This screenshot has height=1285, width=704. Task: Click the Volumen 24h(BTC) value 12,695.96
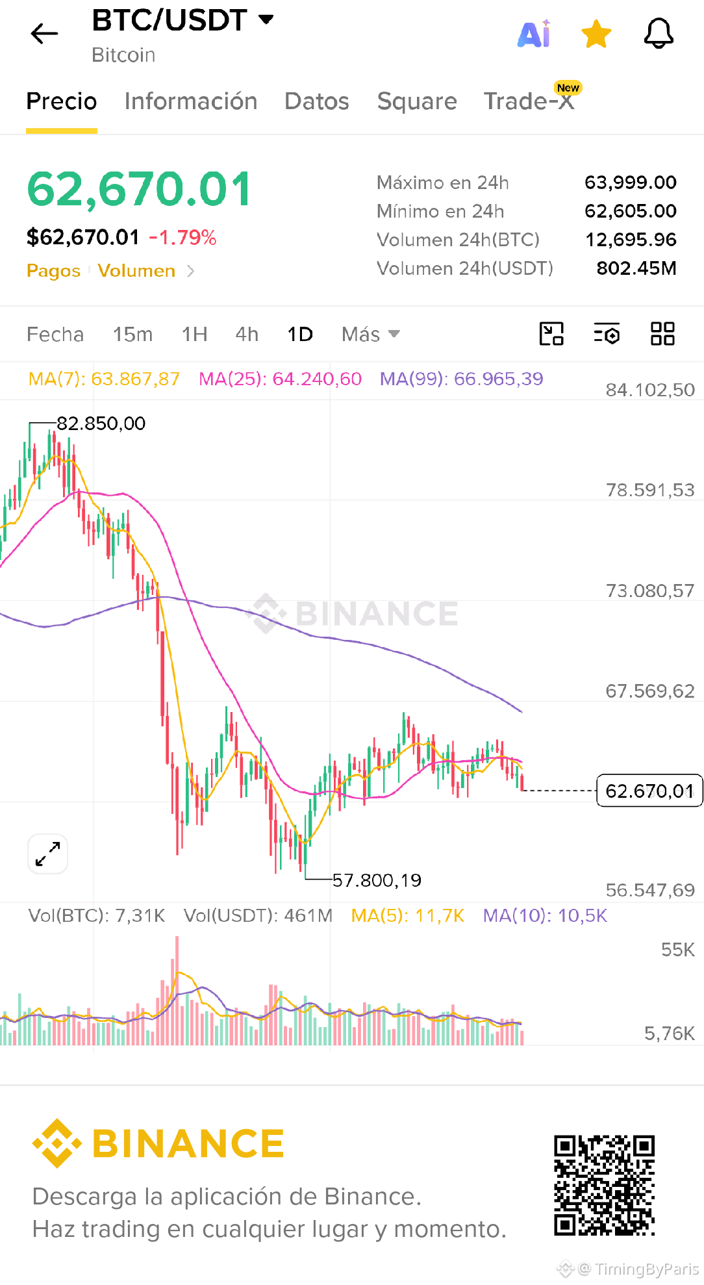point(631,240)
